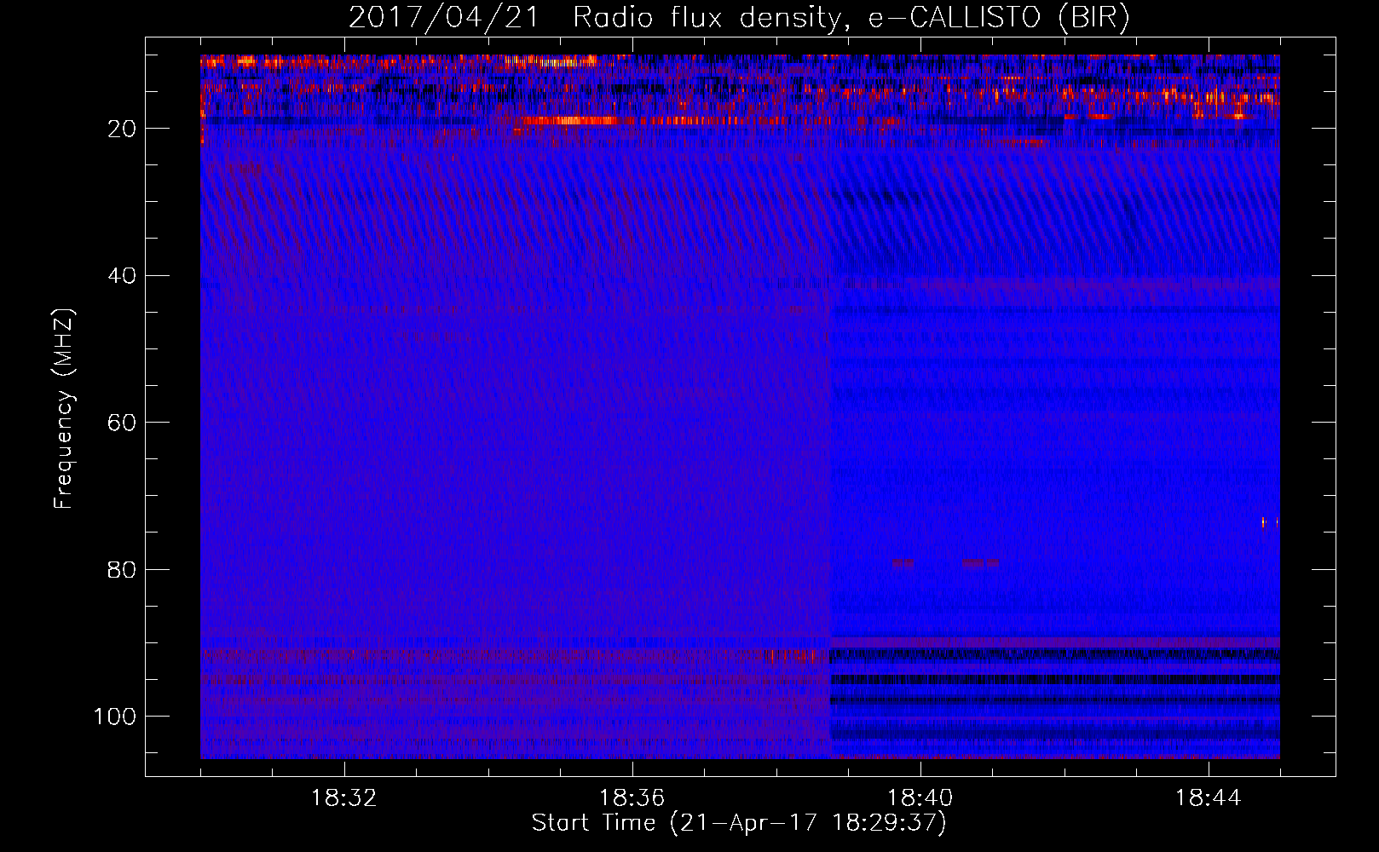
Task: Click the 100 MHz frequency tick label
Action: [115, 717]
